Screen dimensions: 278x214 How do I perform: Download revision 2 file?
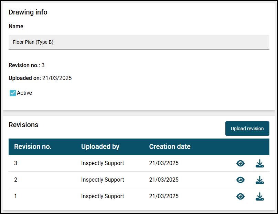pos(260,180)
